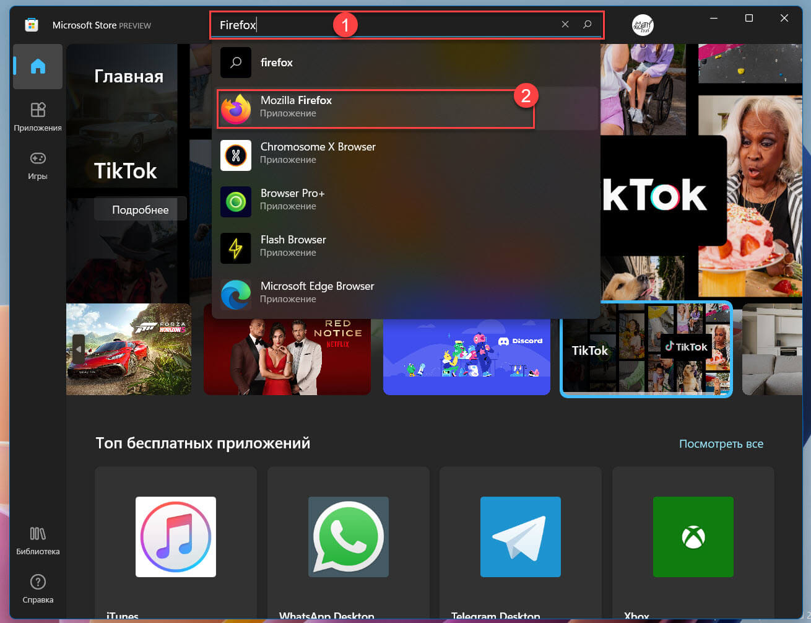Click the Chromosome X Browser app icon
Image resolution: width=811 pixels, height=623 pixels.
click(x=236, y=155)
